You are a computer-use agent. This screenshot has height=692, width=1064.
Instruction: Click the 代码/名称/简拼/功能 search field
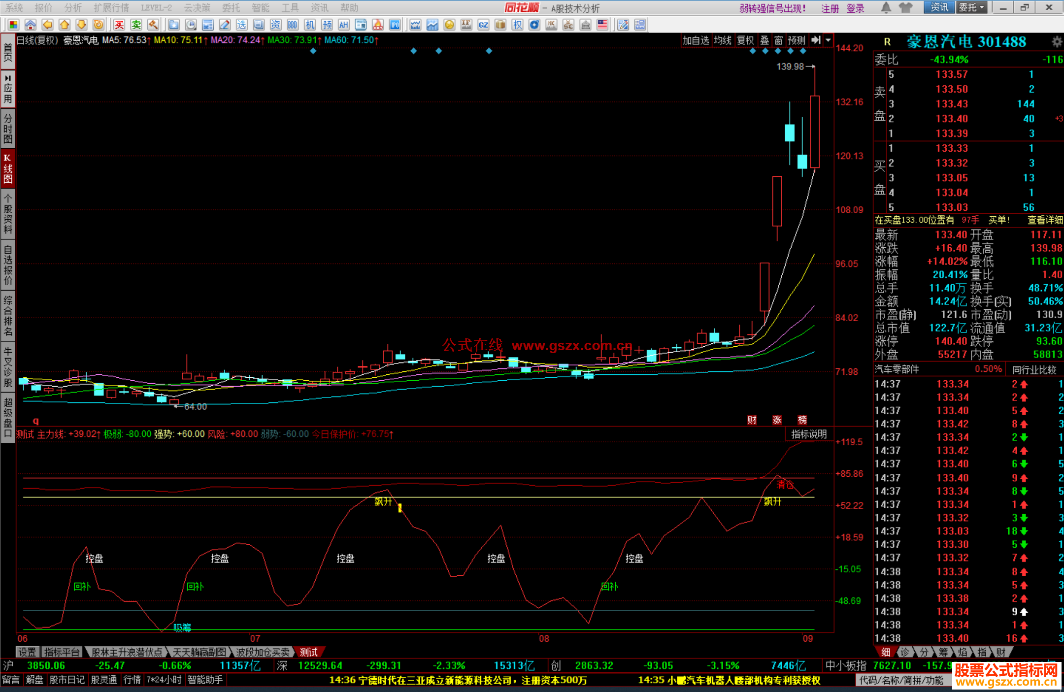[901, 680]
